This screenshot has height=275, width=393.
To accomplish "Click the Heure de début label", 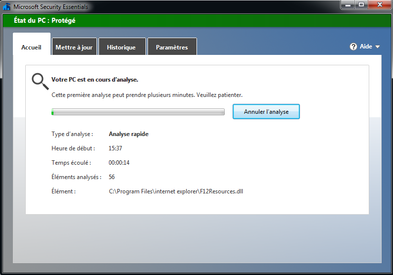I will tap(73, 148).
